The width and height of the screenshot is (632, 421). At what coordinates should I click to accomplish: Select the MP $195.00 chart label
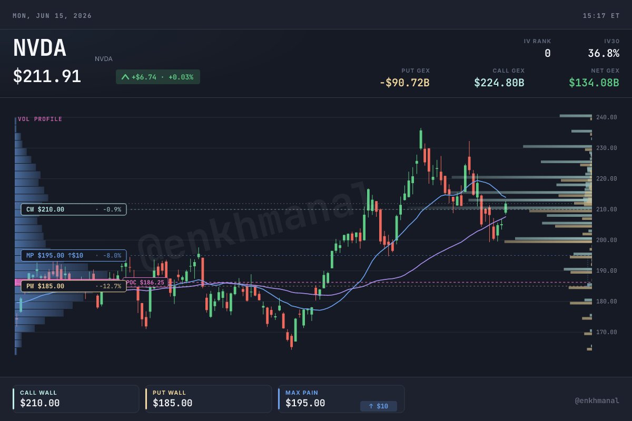click(74, 256)
